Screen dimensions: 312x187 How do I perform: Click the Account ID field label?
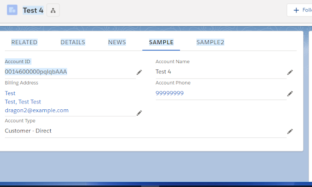click(x=18, y=62)
